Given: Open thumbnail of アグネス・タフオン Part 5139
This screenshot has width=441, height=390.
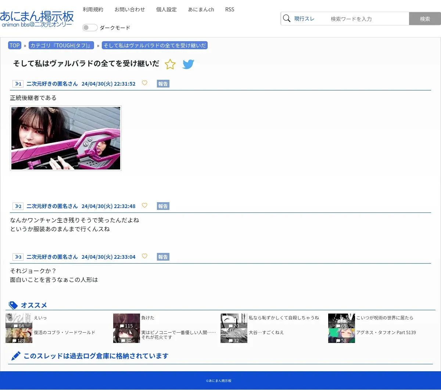Looking at the screenshot, I should tap(341, 336).
